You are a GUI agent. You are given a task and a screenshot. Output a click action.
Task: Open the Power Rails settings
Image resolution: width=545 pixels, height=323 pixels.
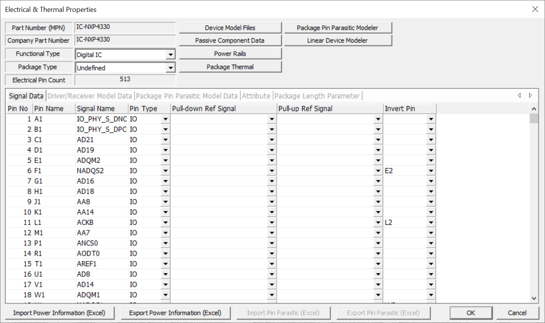[230, 54]
